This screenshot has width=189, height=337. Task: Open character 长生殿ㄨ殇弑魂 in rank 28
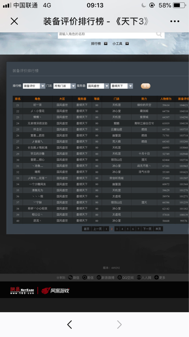click(x=37, y=148)
